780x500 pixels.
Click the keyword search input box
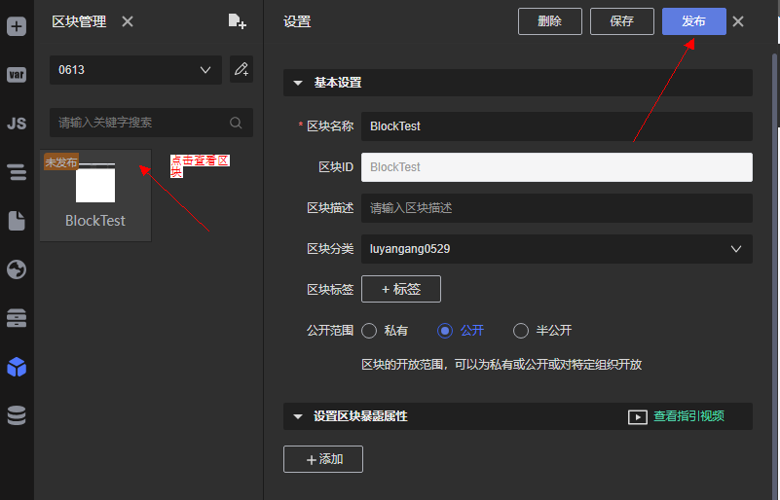tap(151, 123)
